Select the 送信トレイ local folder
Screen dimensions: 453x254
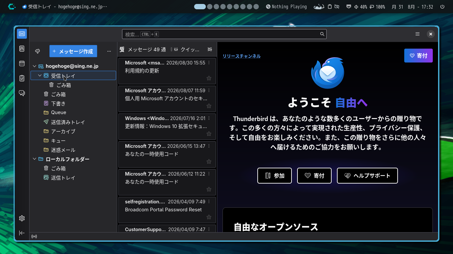[x=73, y=178]
